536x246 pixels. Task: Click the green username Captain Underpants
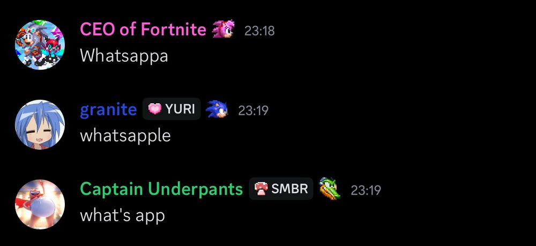point(161,189)
